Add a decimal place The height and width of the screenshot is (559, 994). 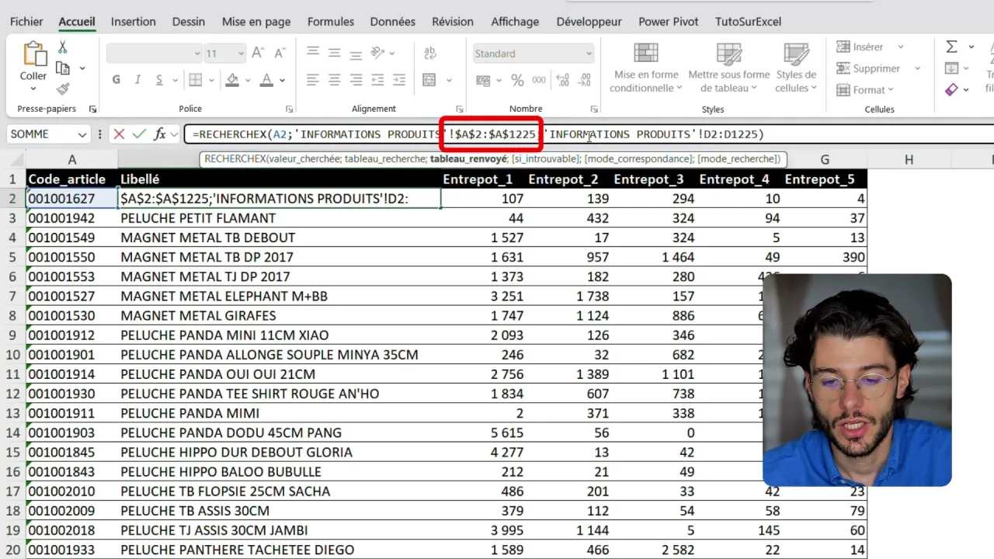point(563,80)
